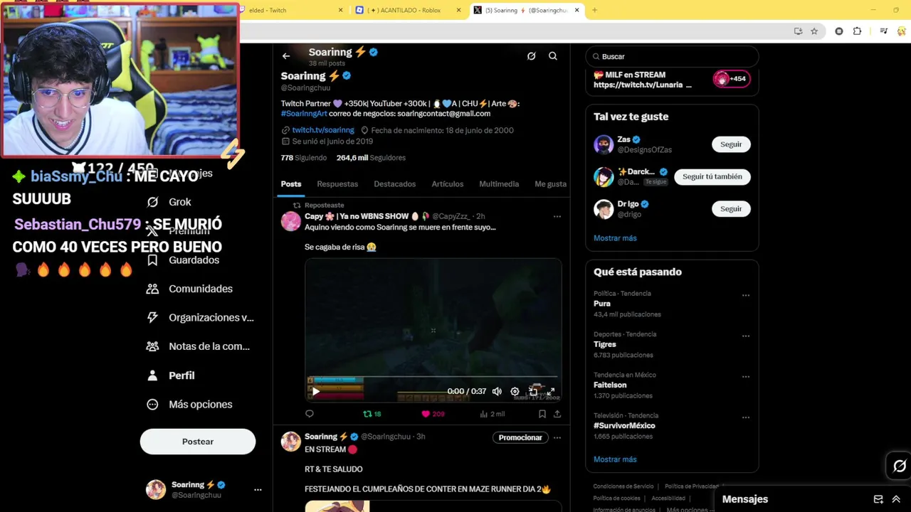911x512 pixels.
Task: Undo repost on Capy's post with 18 reposts
Action: point(372,414)
